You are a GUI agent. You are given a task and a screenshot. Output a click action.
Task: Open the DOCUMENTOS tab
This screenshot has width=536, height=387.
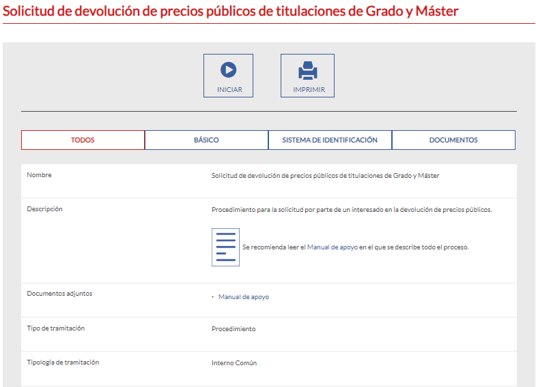coord(453,140)
